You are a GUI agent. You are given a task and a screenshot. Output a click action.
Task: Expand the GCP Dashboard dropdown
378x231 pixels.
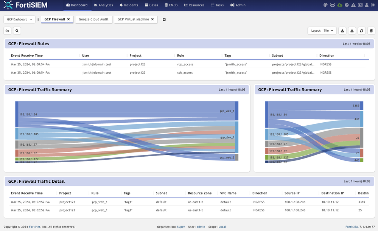coord(19,20)
